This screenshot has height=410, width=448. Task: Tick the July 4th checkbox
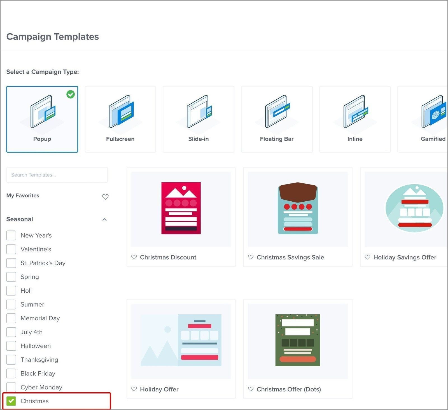tap(11, 332)
